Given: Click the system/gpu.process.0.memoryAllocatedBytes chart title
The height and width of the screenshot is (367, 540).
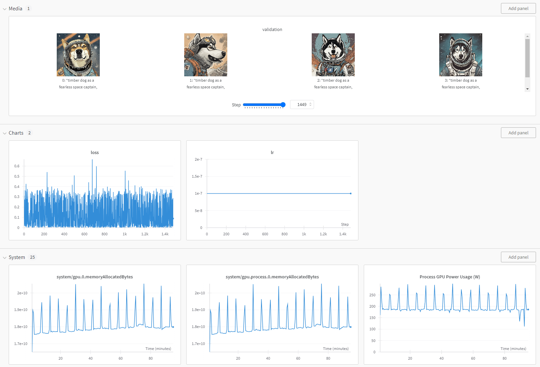Looking at the screenshot, I should (x=272, y=277).
